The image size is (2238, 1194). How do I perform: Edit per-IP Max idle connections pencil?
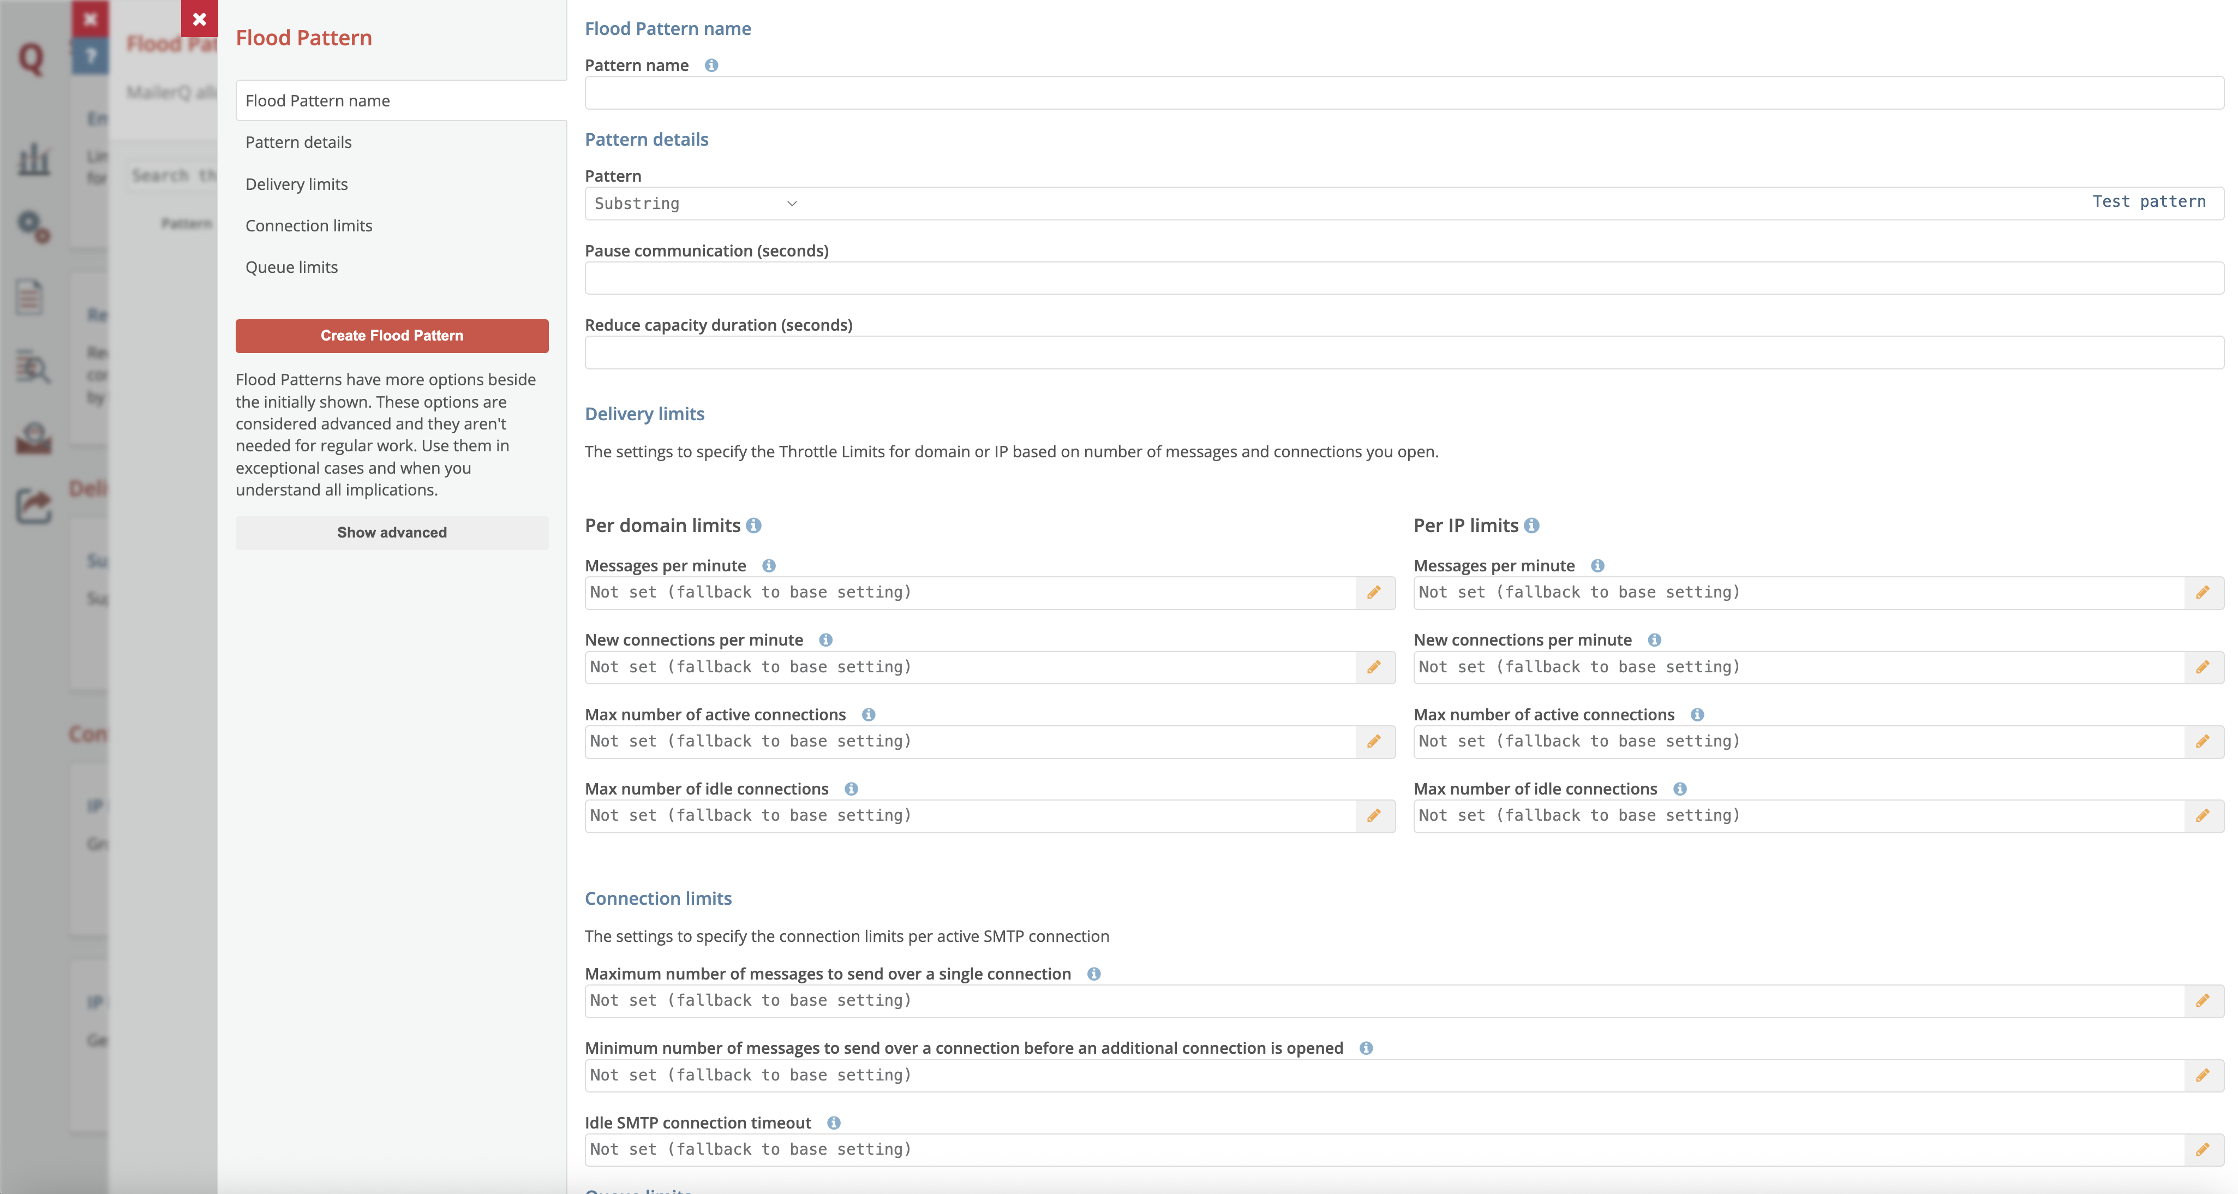pos(2203,816)
